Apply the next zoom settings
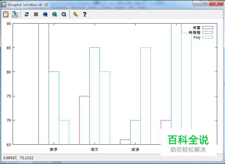 coord(55,14)
